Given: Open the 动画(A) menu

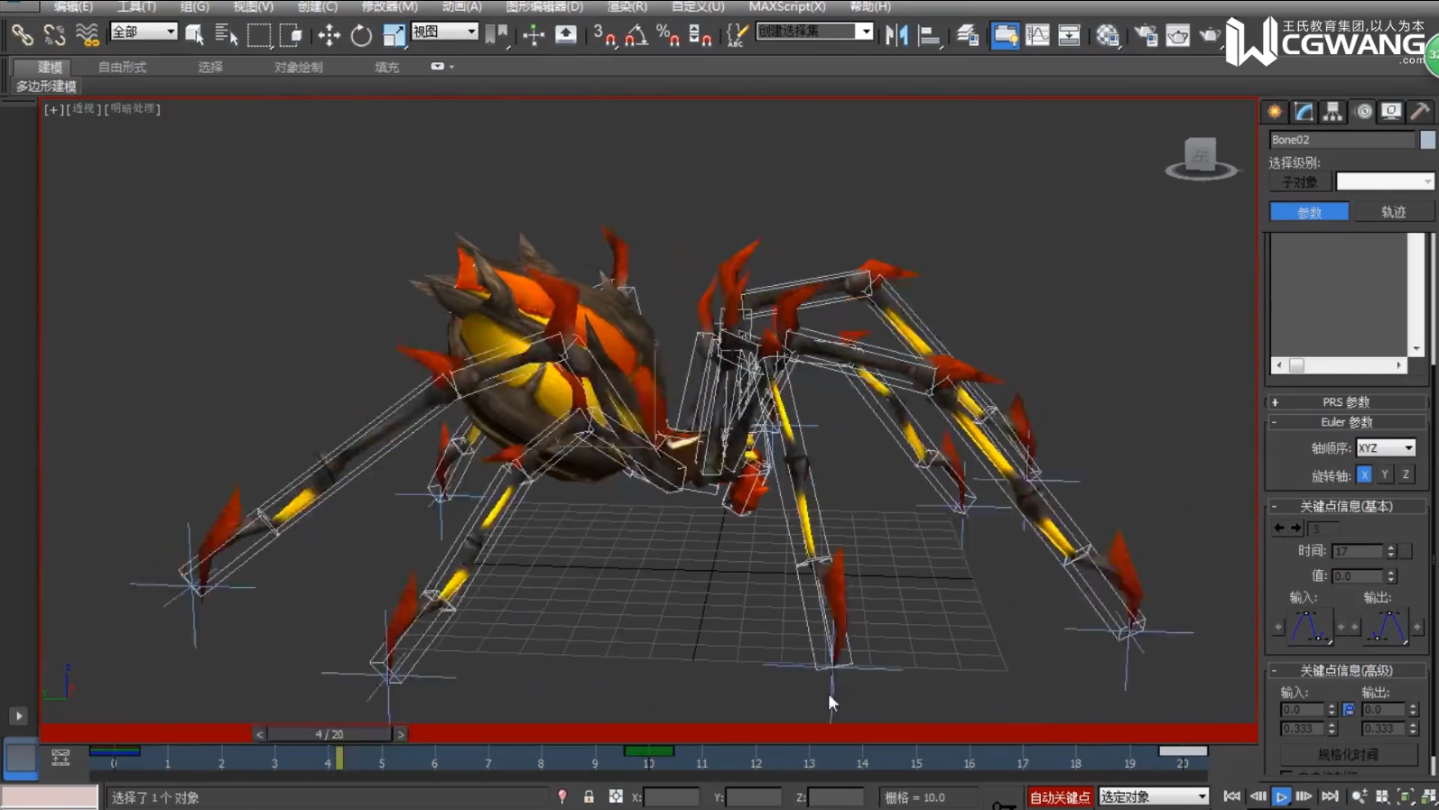Looking at the screenshot, I should [x=462, y=6].
